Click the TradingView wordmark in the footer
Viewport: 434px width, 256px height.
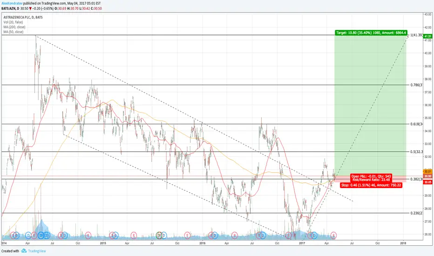[x=37, y=251]
